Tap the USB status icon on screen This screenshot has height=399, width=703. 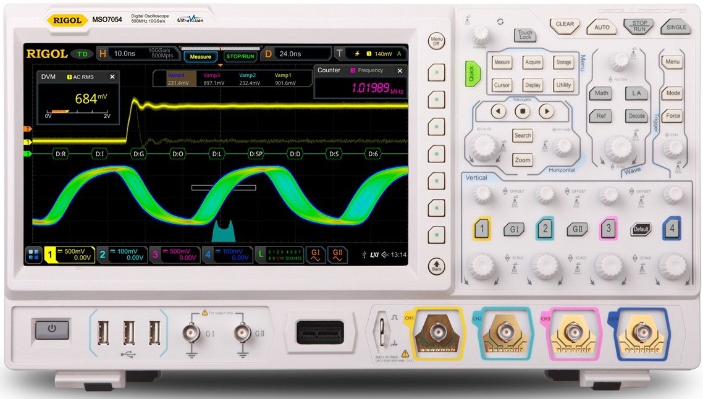(x=364, y=254)
